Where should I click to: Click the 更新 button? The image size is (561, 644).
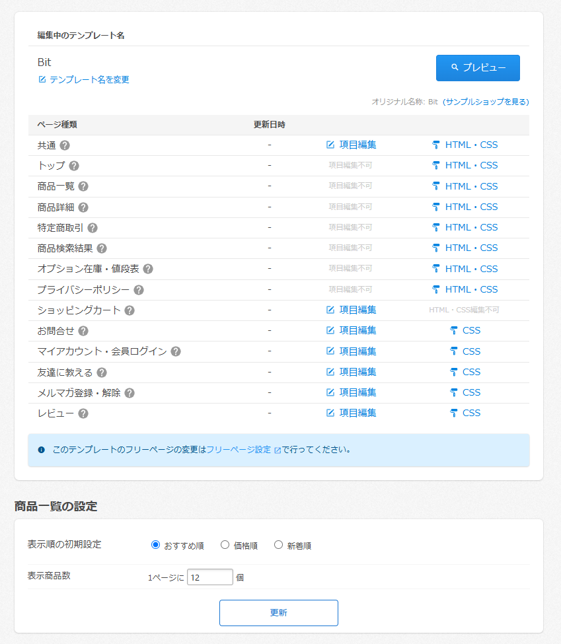click(278, 612)
